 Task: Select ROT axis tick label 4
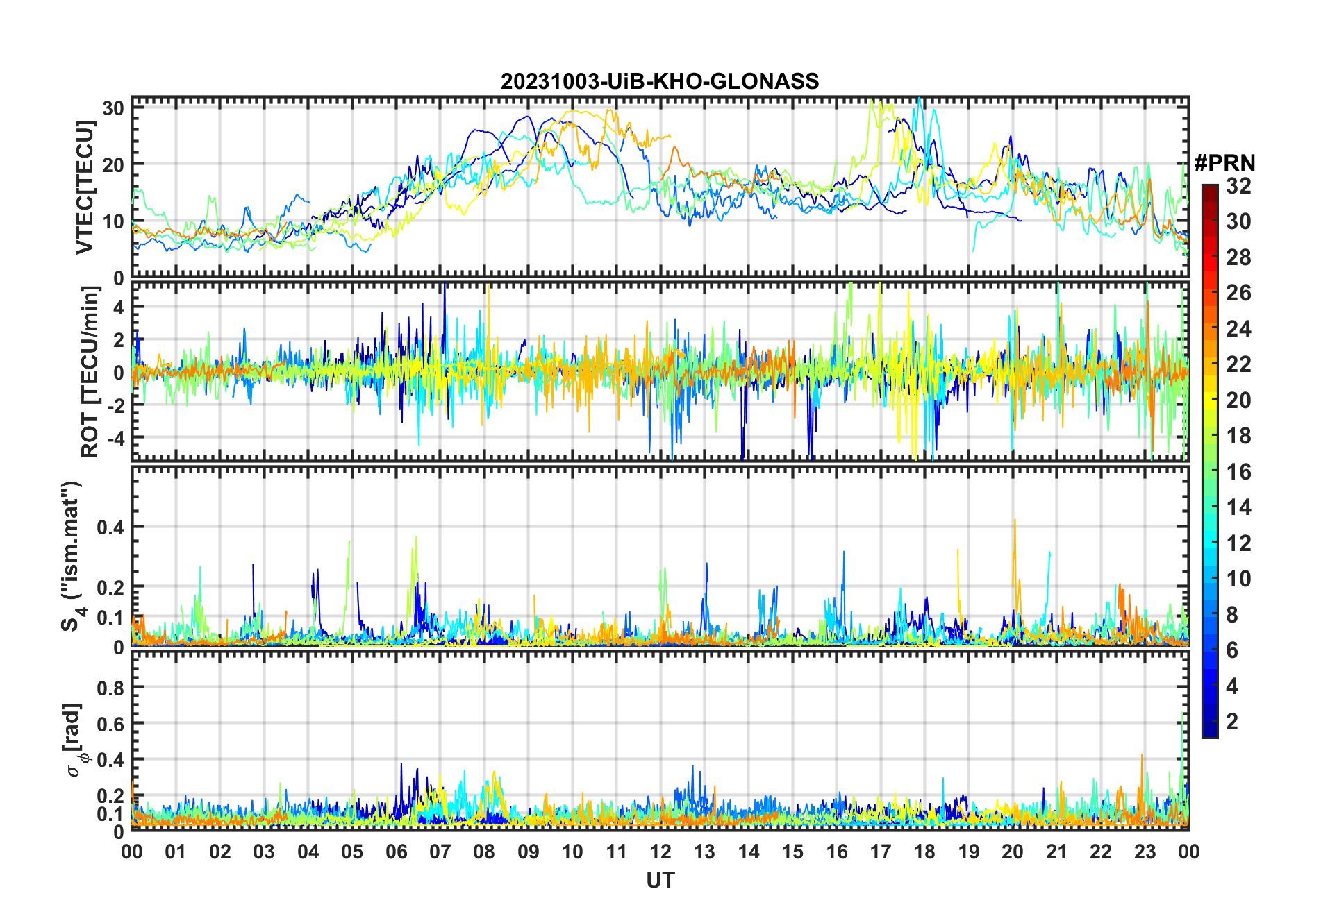click(x=119, y=307)
